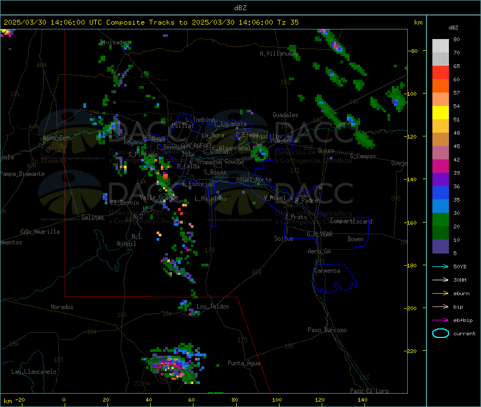The width and height of the screenshot is (481, 407).
Task: Click the Pampa_Diamante label
Action: click(22, 174)
